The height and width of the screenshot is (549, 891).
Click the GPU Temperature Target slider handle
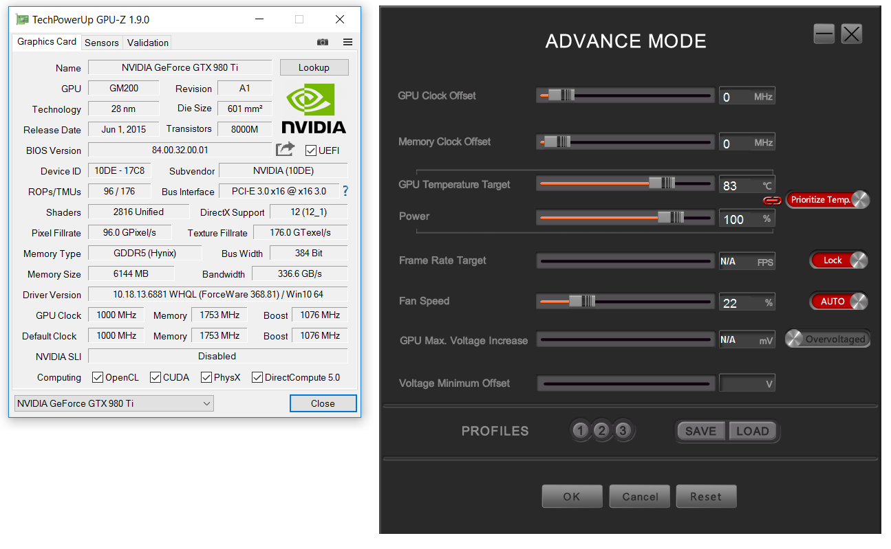pos(662,183)
